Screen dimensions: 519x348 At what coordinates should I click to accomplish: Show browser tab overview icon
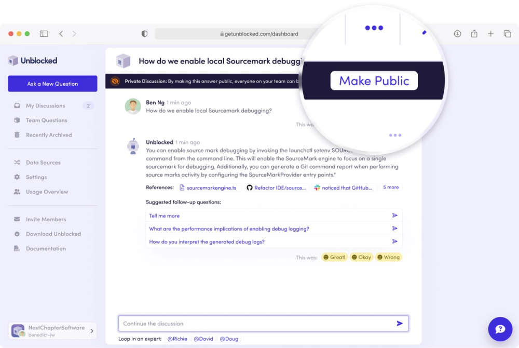point(507,34)
